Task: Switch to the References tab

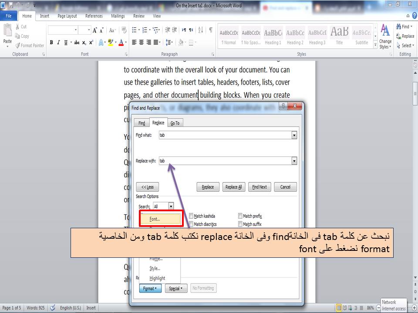Action: 94,16
